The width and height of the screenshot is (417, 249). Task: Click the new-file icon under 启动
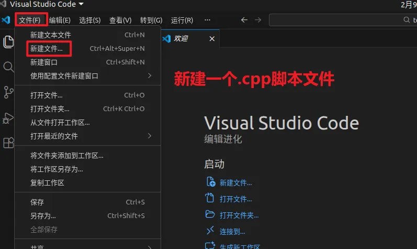(x=211, y=182)
